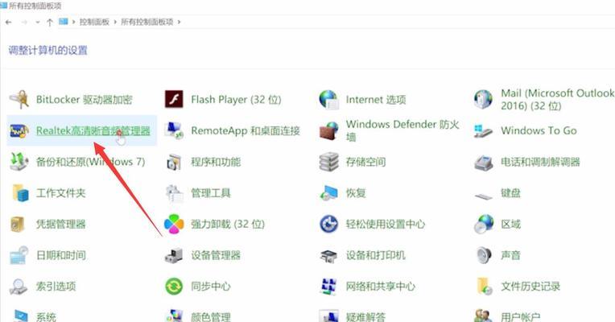Open the 凭据管理器 icon
The width and height of the screenshot is (615, 322).
18,224
